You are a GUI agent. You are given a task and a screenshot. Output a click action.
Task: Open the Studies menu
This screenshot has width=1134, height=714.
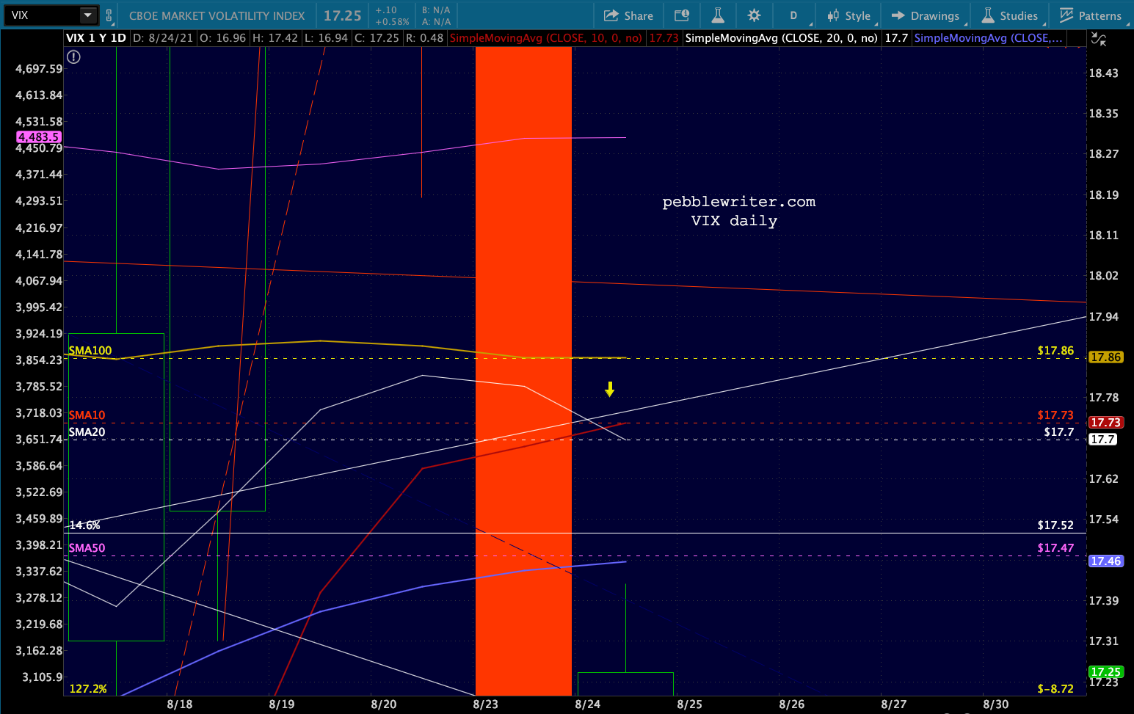(x=1010, y=15)
